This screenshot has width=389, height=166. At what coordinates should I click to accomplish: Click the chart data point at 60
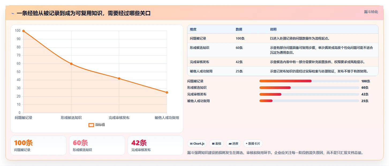pos(71,64)
